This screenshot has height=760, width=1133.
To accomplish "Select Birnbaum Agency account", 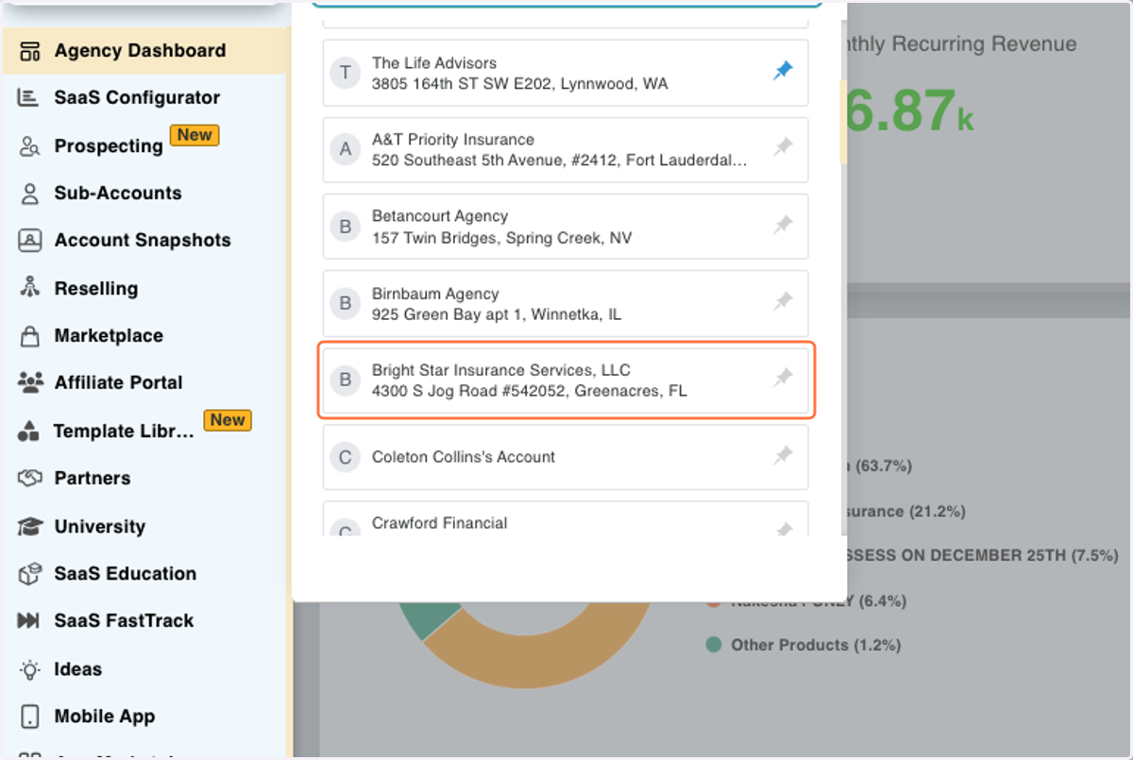I will [566, 303].
